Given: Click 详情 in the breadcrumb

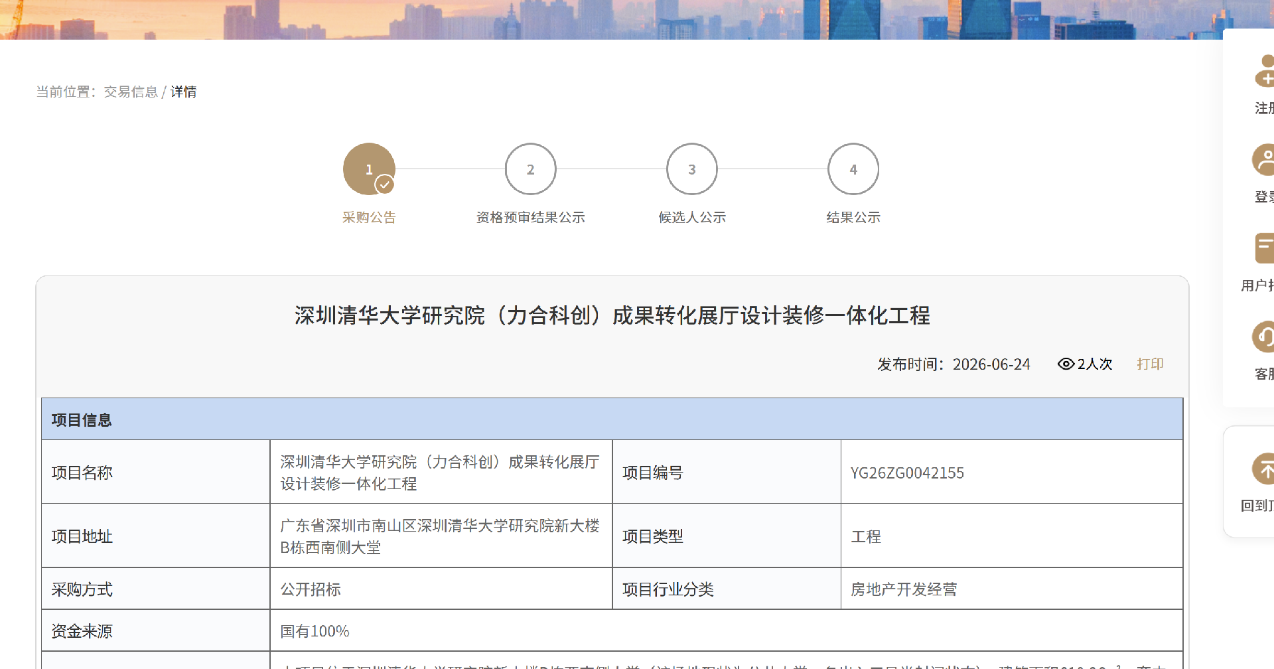Looking at the screenshot, I should point(183,92).
